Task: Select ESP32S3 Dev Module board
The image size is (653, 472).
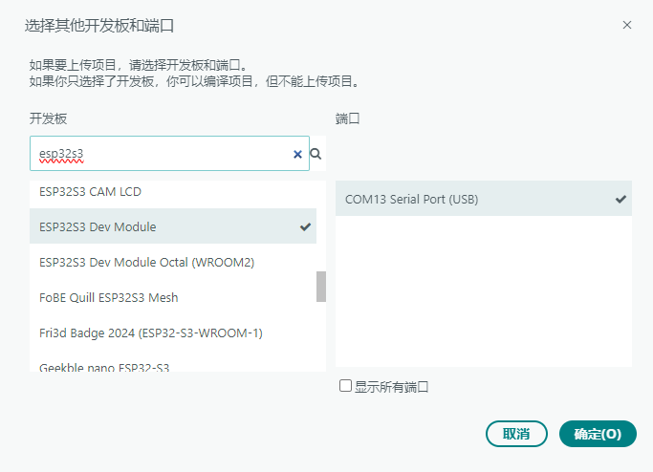Action: pos(98,226)
